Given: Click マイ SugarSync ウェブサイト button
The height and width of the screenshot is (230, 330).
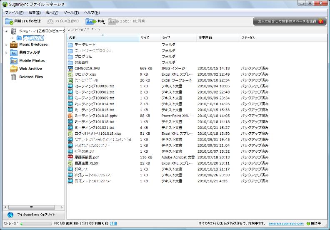Looking at the screenshot, I should click(34, 215).
